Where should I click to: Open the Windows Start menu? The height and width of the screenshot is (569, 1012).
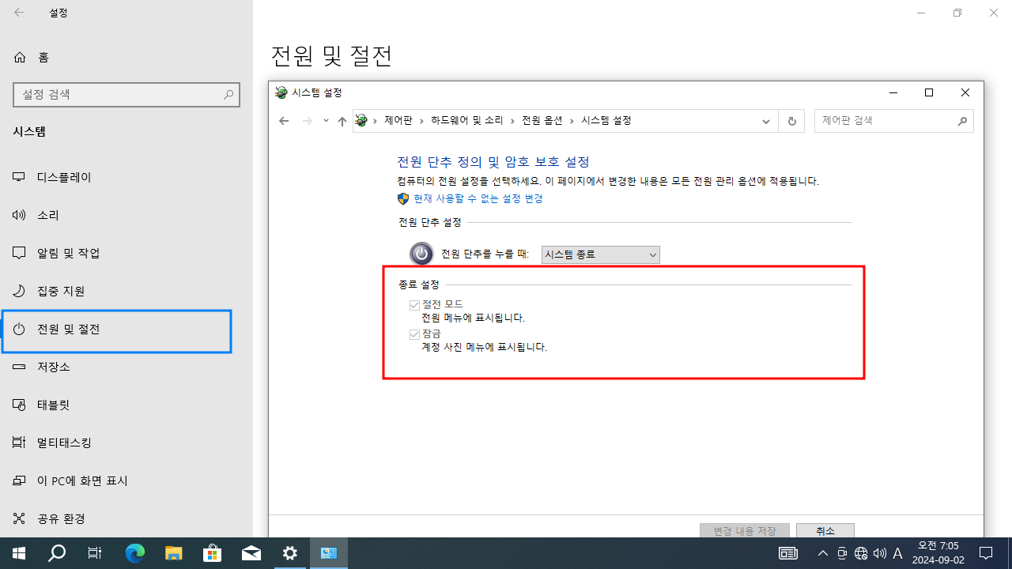[19, 553]
